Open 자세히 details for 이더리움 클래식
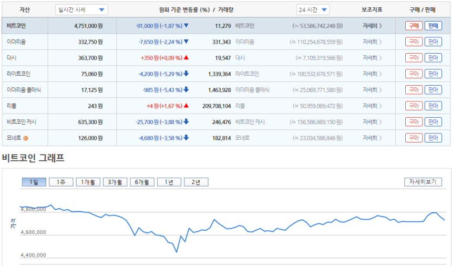 [x=372, y=90]
